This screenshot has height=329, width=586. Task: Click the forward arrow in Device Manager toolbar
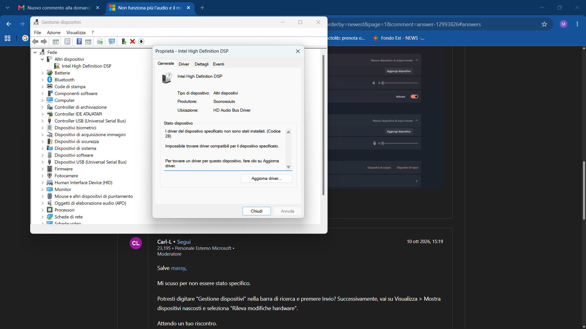[44, 41]
